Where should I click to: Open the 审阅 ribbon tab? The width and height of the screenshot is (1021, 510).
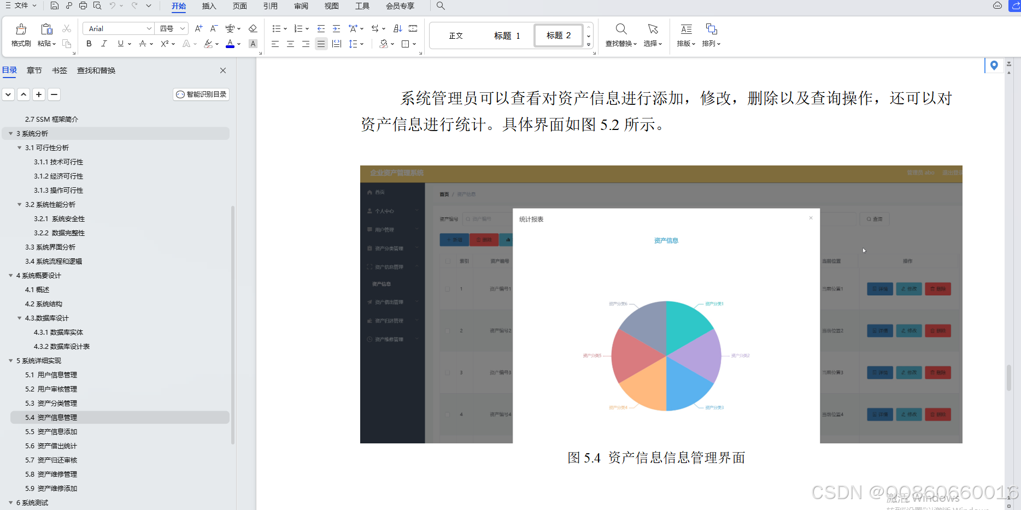(x=301, y=6)
